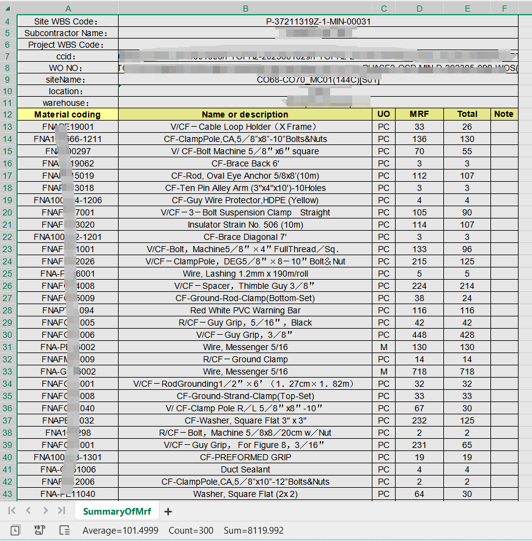532x541 pixels.
Task: Select the location label cell
Action: pos(68,91)
